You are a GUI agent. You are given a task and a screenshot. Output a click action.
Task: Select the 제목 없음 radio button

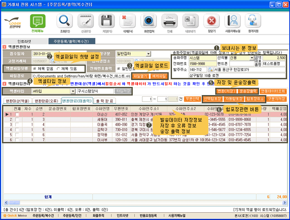click(35, 69)
